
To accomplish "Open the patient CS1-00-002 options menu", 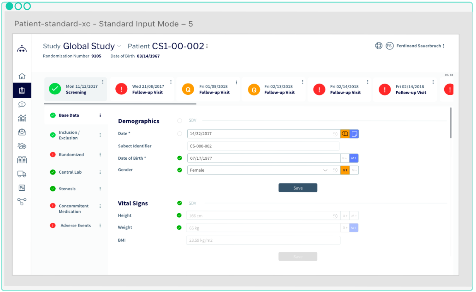I will coord(207,46).
